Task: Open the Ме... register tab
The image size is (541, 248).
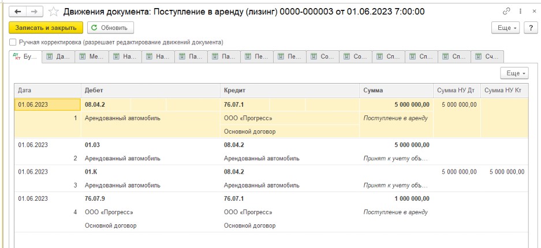Action: click(x=92, y=57)
